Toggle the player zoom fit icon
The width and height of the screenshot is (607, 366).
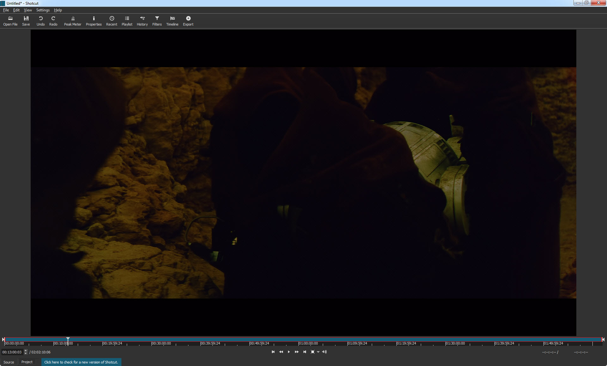[313, 352]
